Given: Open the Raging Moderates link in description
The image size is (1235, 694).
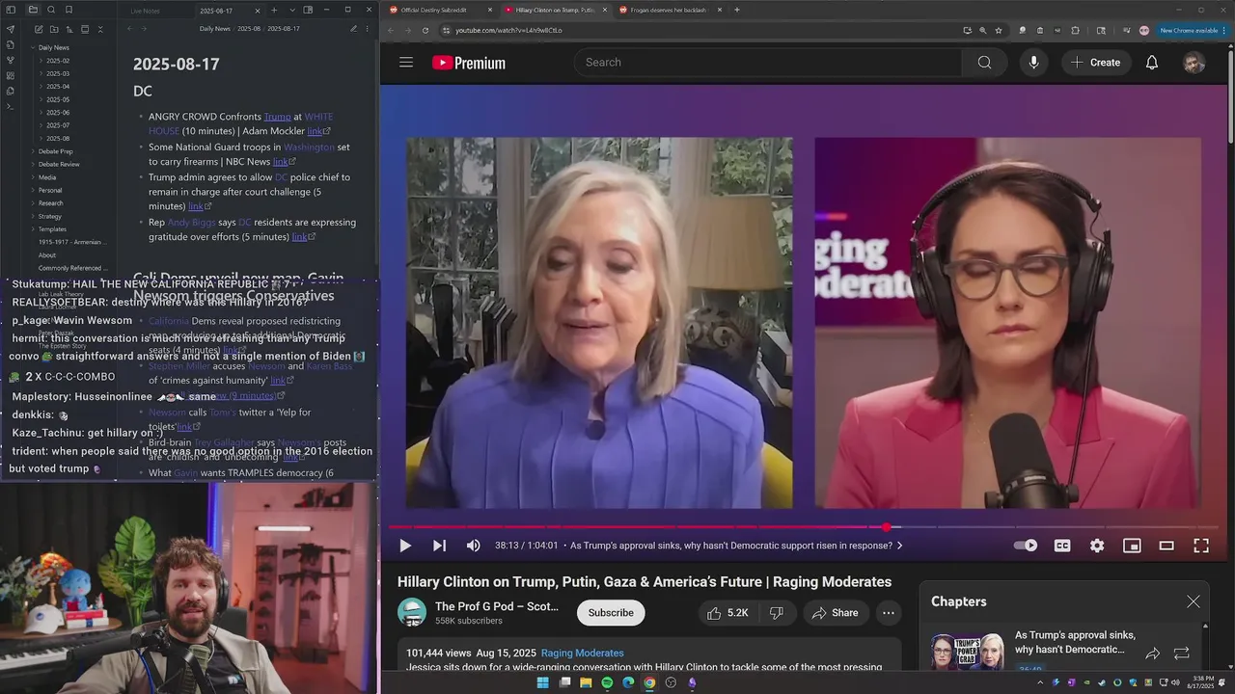Looking at the screenshot, I should (x=582, y=653).
